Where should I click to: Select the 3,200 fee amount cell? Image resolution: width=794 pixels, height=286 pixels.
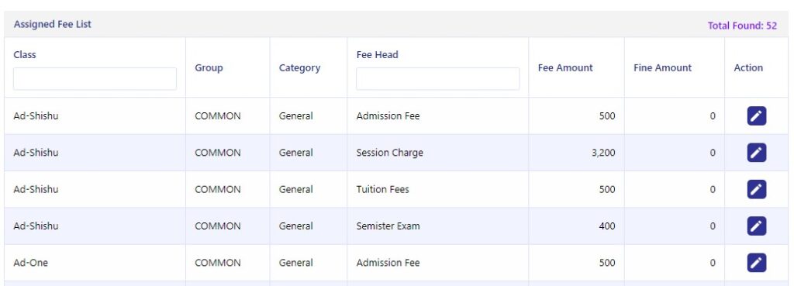[x=603, y=153]
